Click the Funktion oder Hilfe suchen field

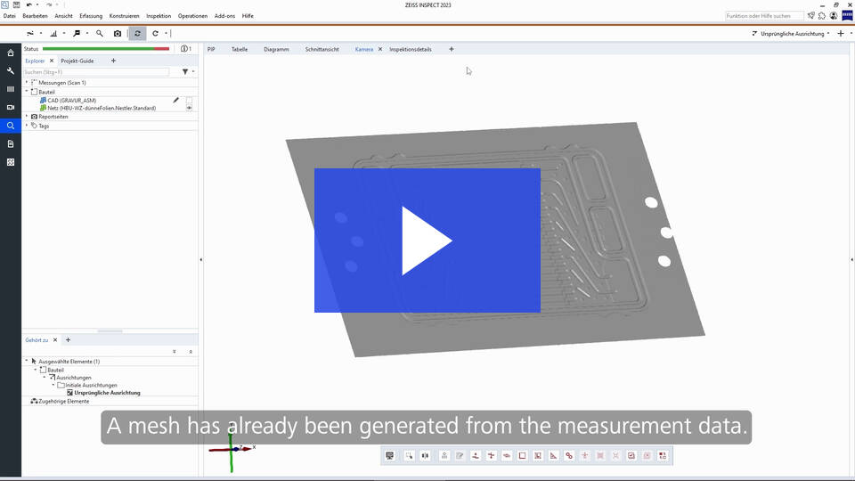764,16
